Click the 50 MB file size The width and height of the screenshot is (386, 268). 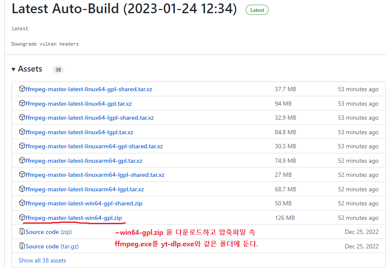pos(283,203)
